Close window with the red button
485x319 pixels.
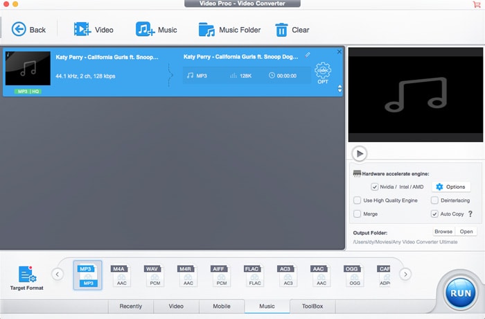tap(6, 4)
